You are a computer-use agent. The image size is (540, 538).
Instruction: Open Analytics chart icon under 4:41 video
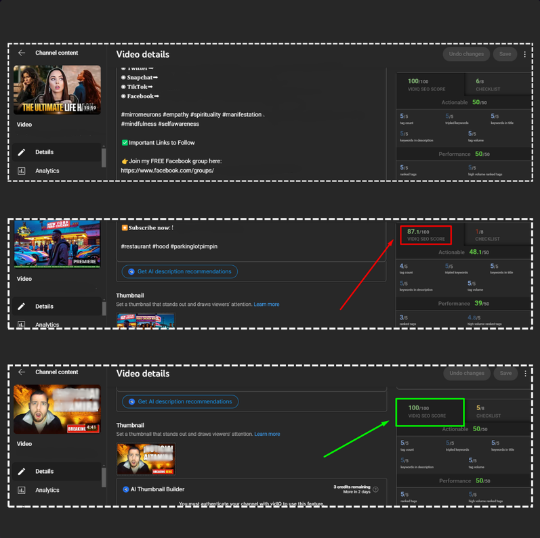tap(22, 490)
